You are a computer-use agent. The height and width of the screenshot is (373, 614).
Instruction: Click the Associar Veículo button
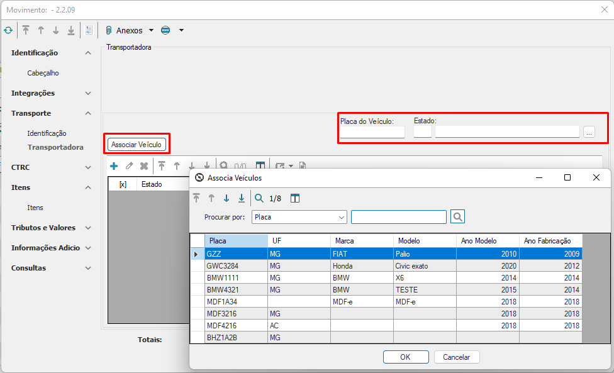137,145
